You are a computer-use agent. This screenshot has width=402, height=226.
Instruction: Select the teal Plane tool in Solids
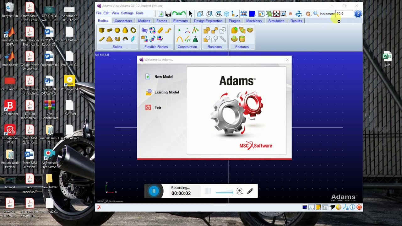click(133, 39)
